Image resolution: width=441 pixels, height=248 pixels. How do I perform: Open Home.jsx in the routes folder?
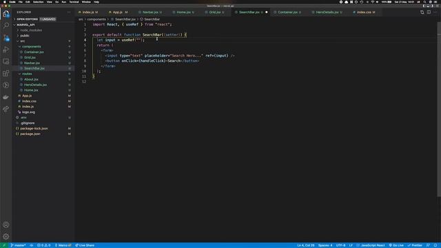pyautogui.click(x=43, y=90)
